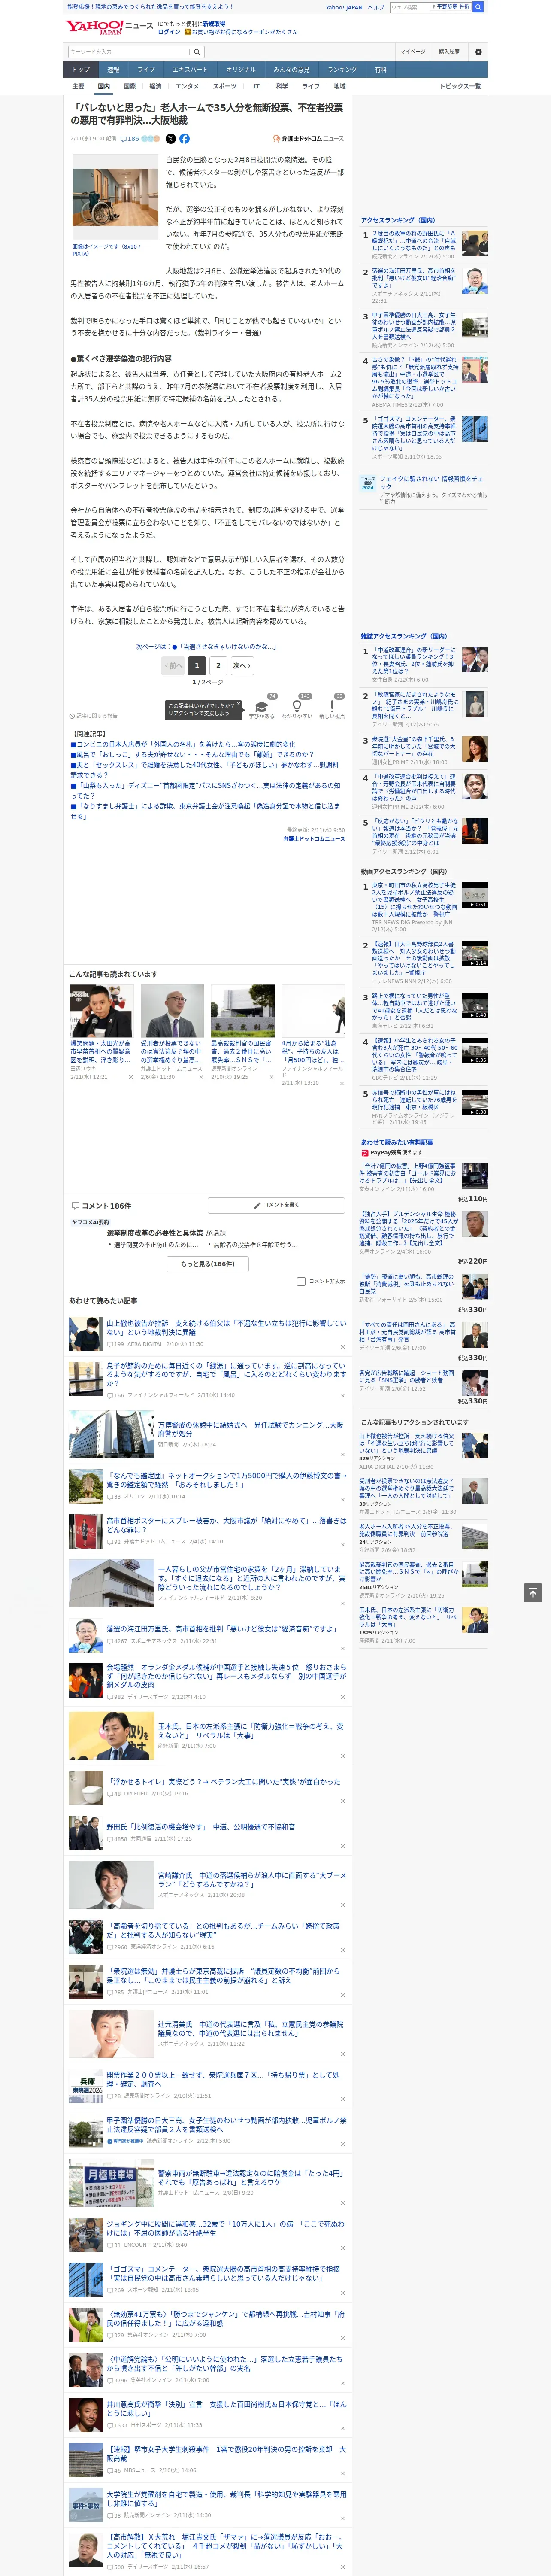Dismiss the 最高裁裁判官の国民審査 recommended card

pos(271,1077)
